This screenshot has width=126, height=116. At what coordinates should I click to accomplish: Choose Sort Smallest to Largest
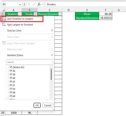coord(22,19)
